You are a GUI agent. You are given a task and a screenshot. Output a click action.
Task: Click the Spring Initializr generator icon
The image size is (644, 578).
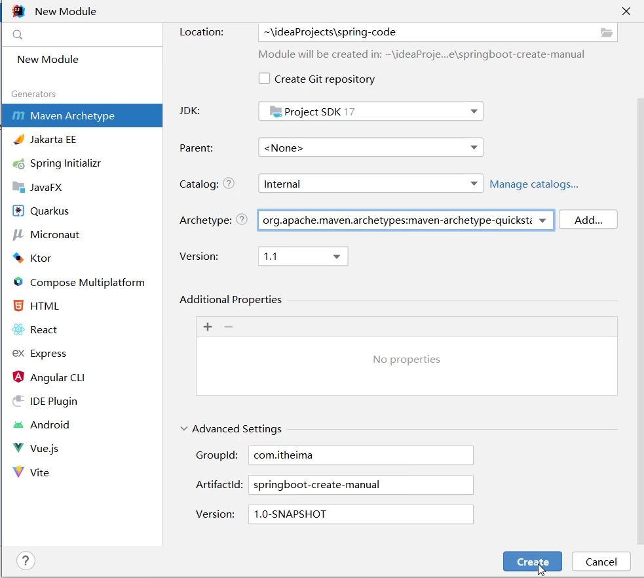[18, 164]
